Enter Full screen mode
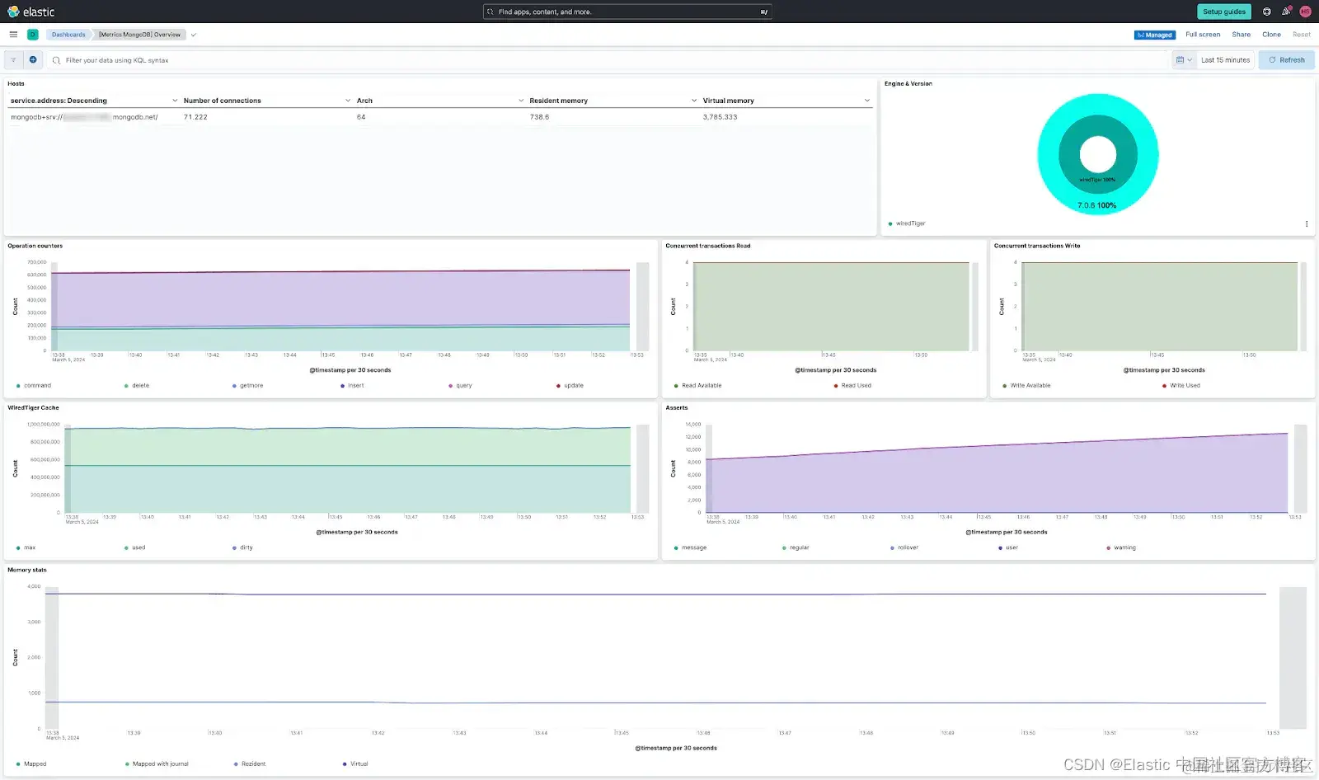Image resolution: width=1319 pixels, height=780 pixels. point(1203,35)
